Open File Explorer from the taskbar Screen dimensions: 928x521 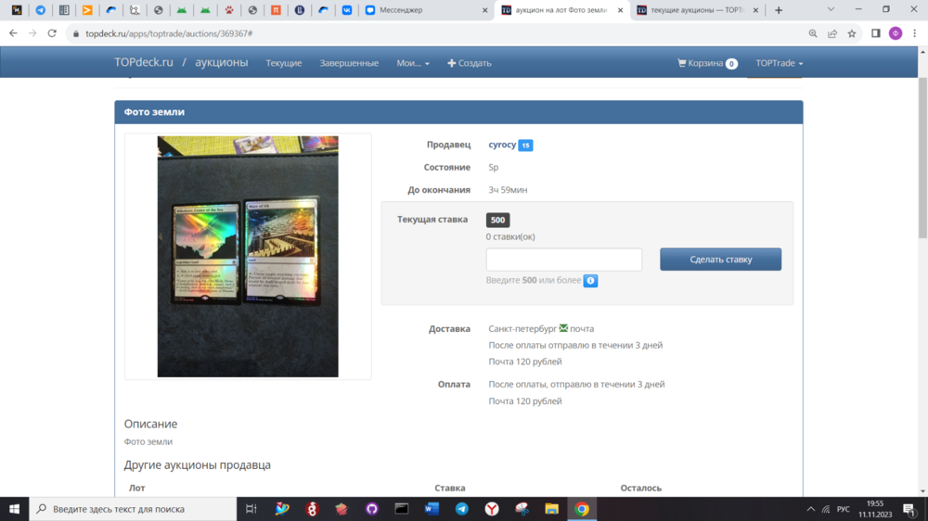[x=551, y=509]
